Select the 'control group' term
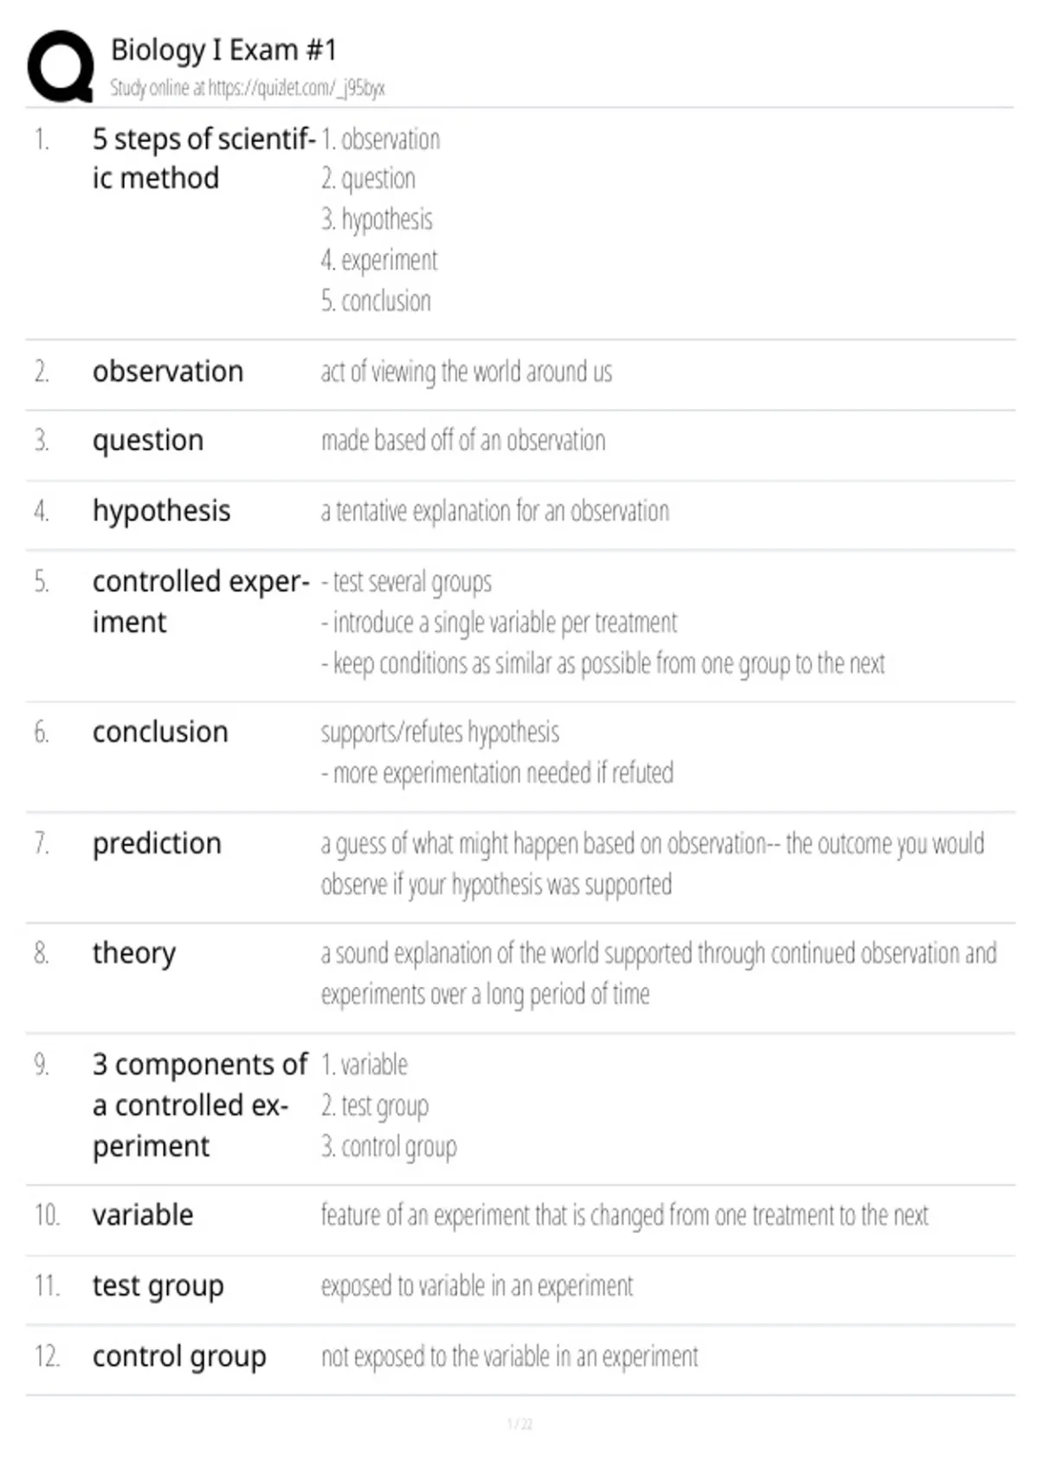Image resolution: width=1039 pixels, height=1472 pixels. 179,1357
